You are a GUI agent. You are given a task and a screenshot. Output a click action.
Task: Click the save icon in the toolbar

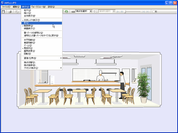pos(3,12)
